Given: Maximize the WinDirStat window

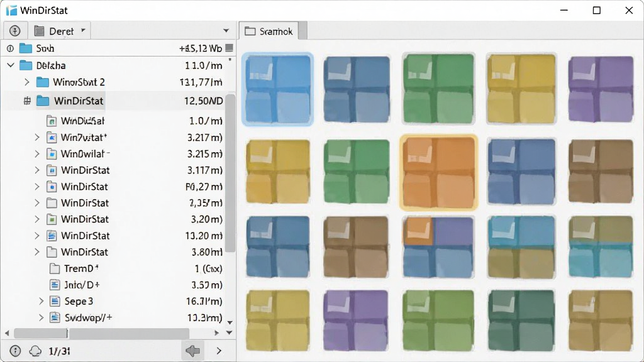Looking at the screenshot, I should [597, 10].
